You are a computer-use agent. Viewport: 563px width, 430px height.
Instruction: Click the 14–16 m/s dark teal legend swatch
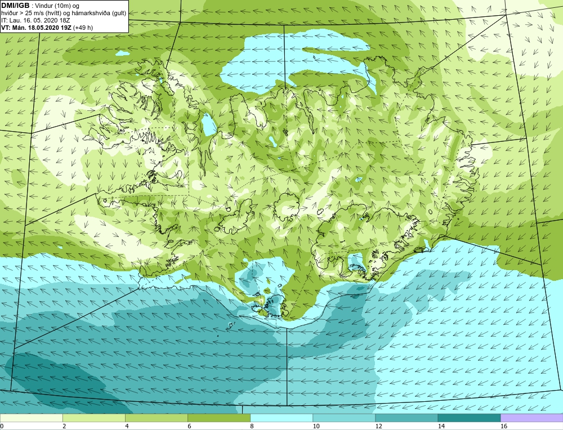coord(469,418)
